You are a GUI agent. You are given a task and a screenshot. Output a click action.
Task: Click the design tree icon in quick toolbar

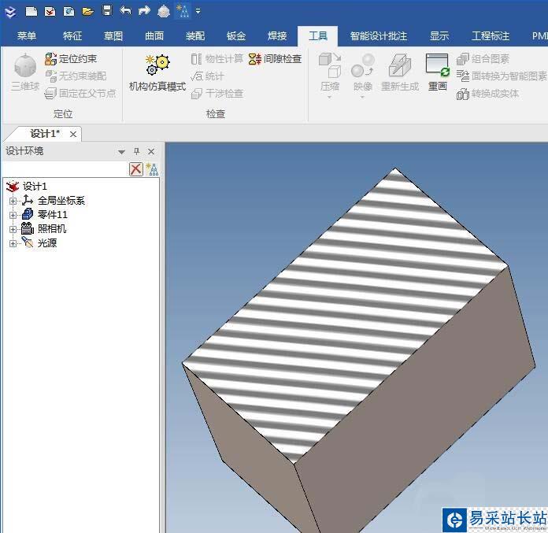[x=183, y=11]
